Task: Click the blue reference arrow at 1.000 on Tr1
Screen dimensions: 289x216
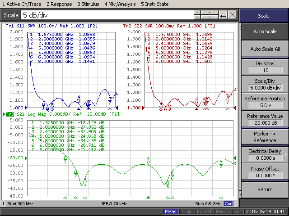Action: 26,108
